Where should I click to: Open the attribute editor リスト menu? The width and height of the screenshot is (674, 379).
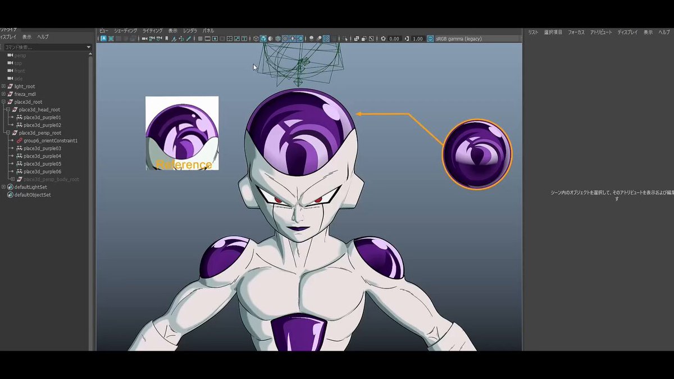pos(532,33)
